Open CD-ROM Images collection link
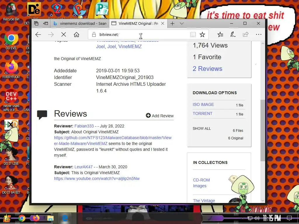299x224 pixels. pos(201,183)
